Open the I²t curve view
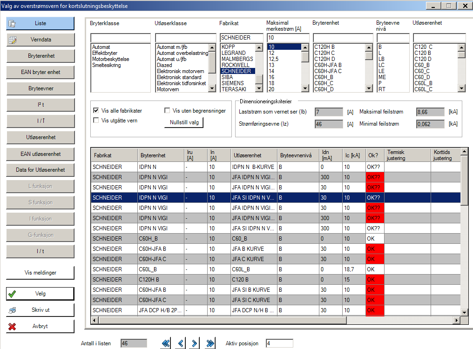473x349 pixels. pos(41,105)
